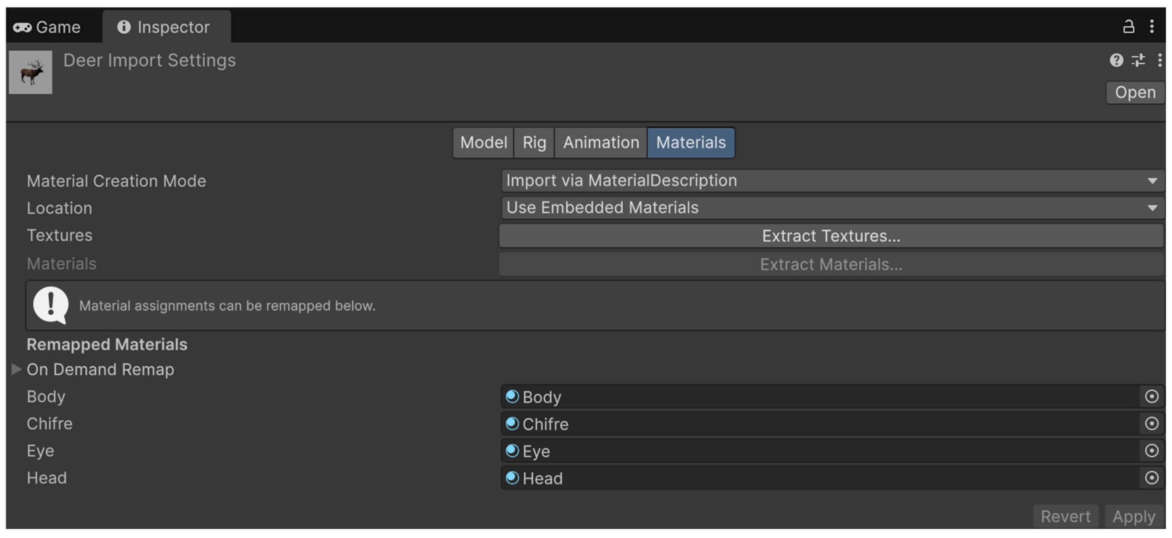Click the Extract Textures button
The width and height of the screenshot is (1172, 538).
[x=831, y=236]
